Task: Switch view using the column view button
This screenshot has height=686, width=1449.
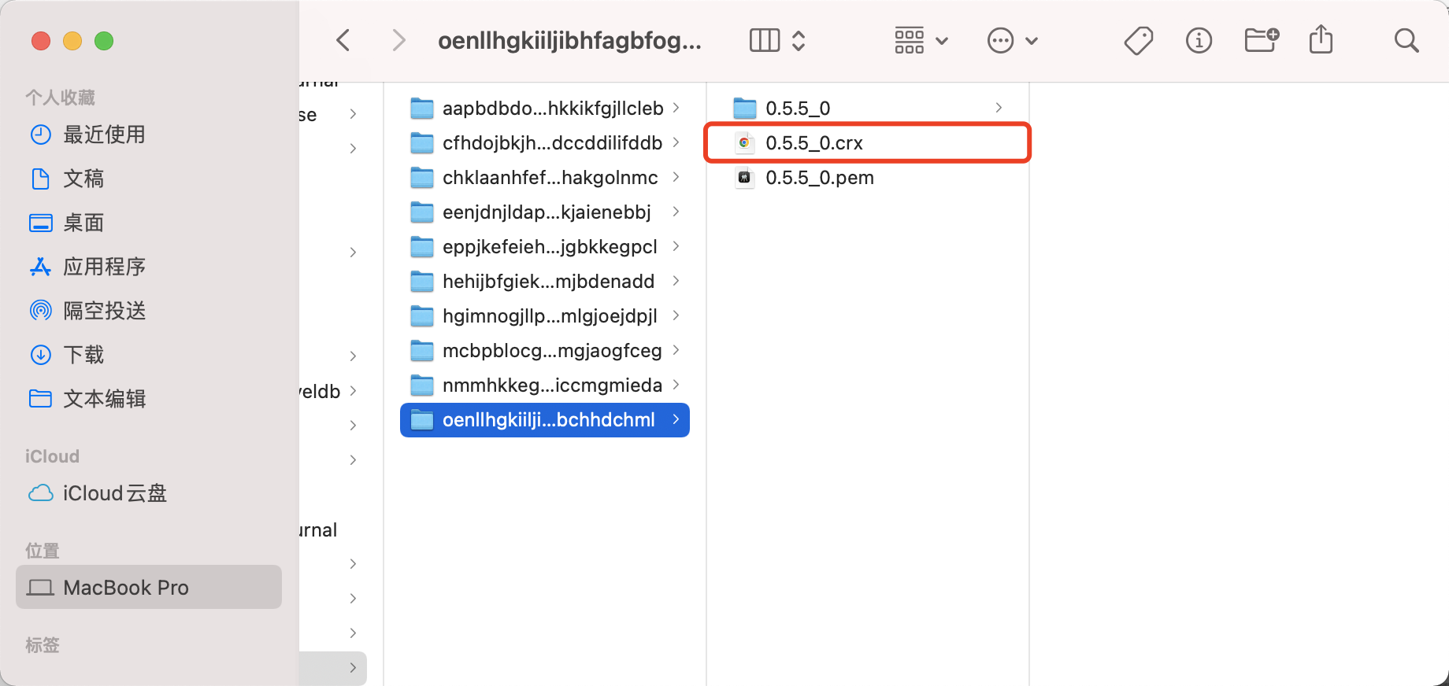Action: tap(765, 40)
